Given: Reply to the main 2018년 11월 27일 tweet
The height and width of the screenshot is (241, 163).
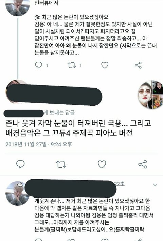Looking at the screenshot, I should (x=20, y=164).
